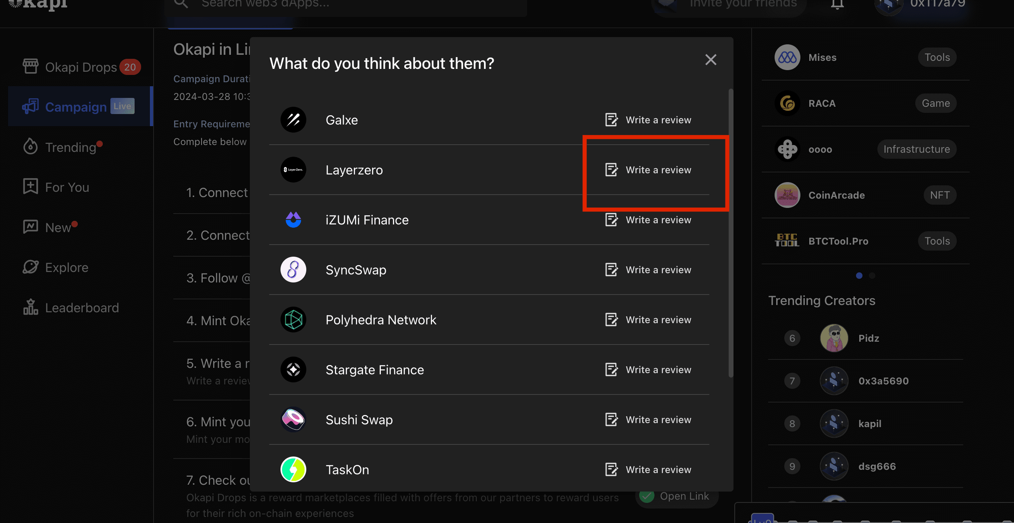Click Pidz avatar thumbnail

point(834,338)
